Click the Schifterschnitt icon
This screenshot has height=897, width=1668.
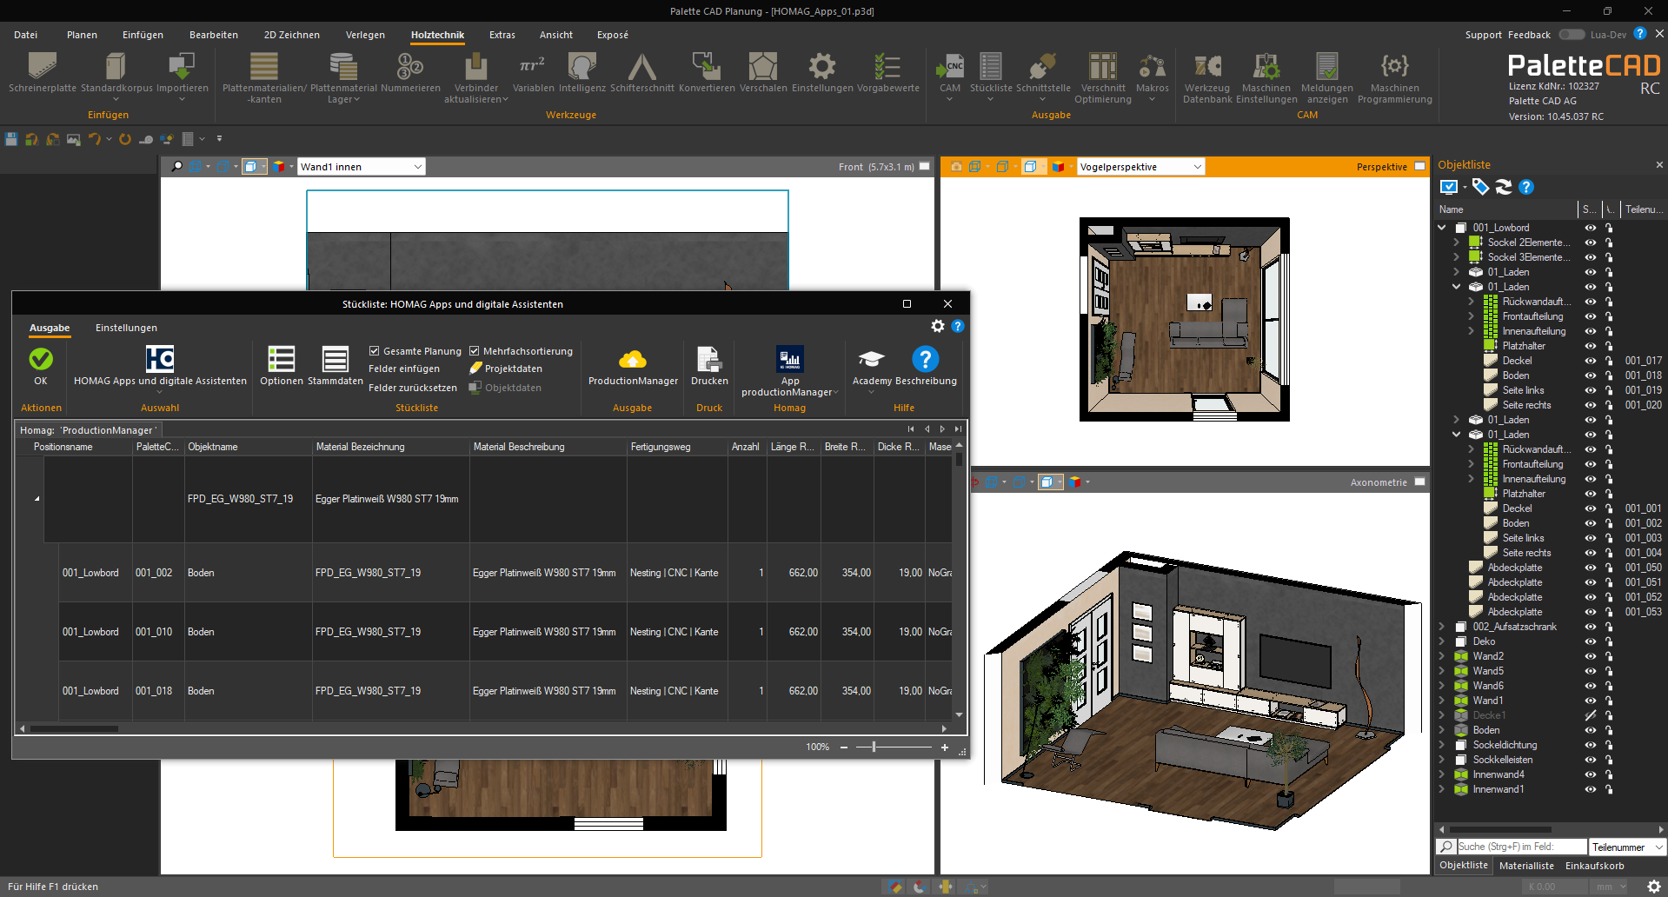tap(641, 68)
